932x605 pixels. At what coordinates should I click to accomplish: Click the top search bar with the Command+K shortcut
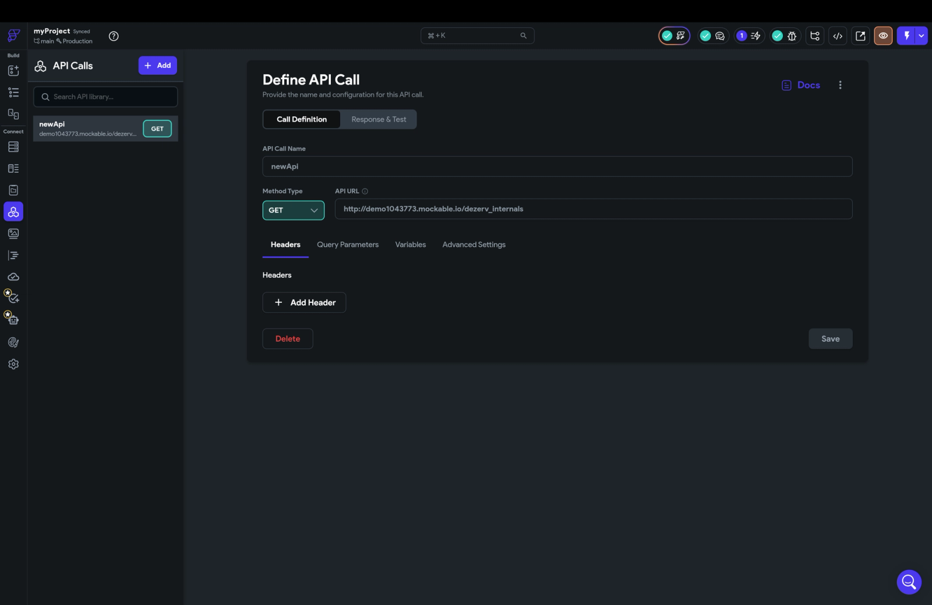coord(478,36)
